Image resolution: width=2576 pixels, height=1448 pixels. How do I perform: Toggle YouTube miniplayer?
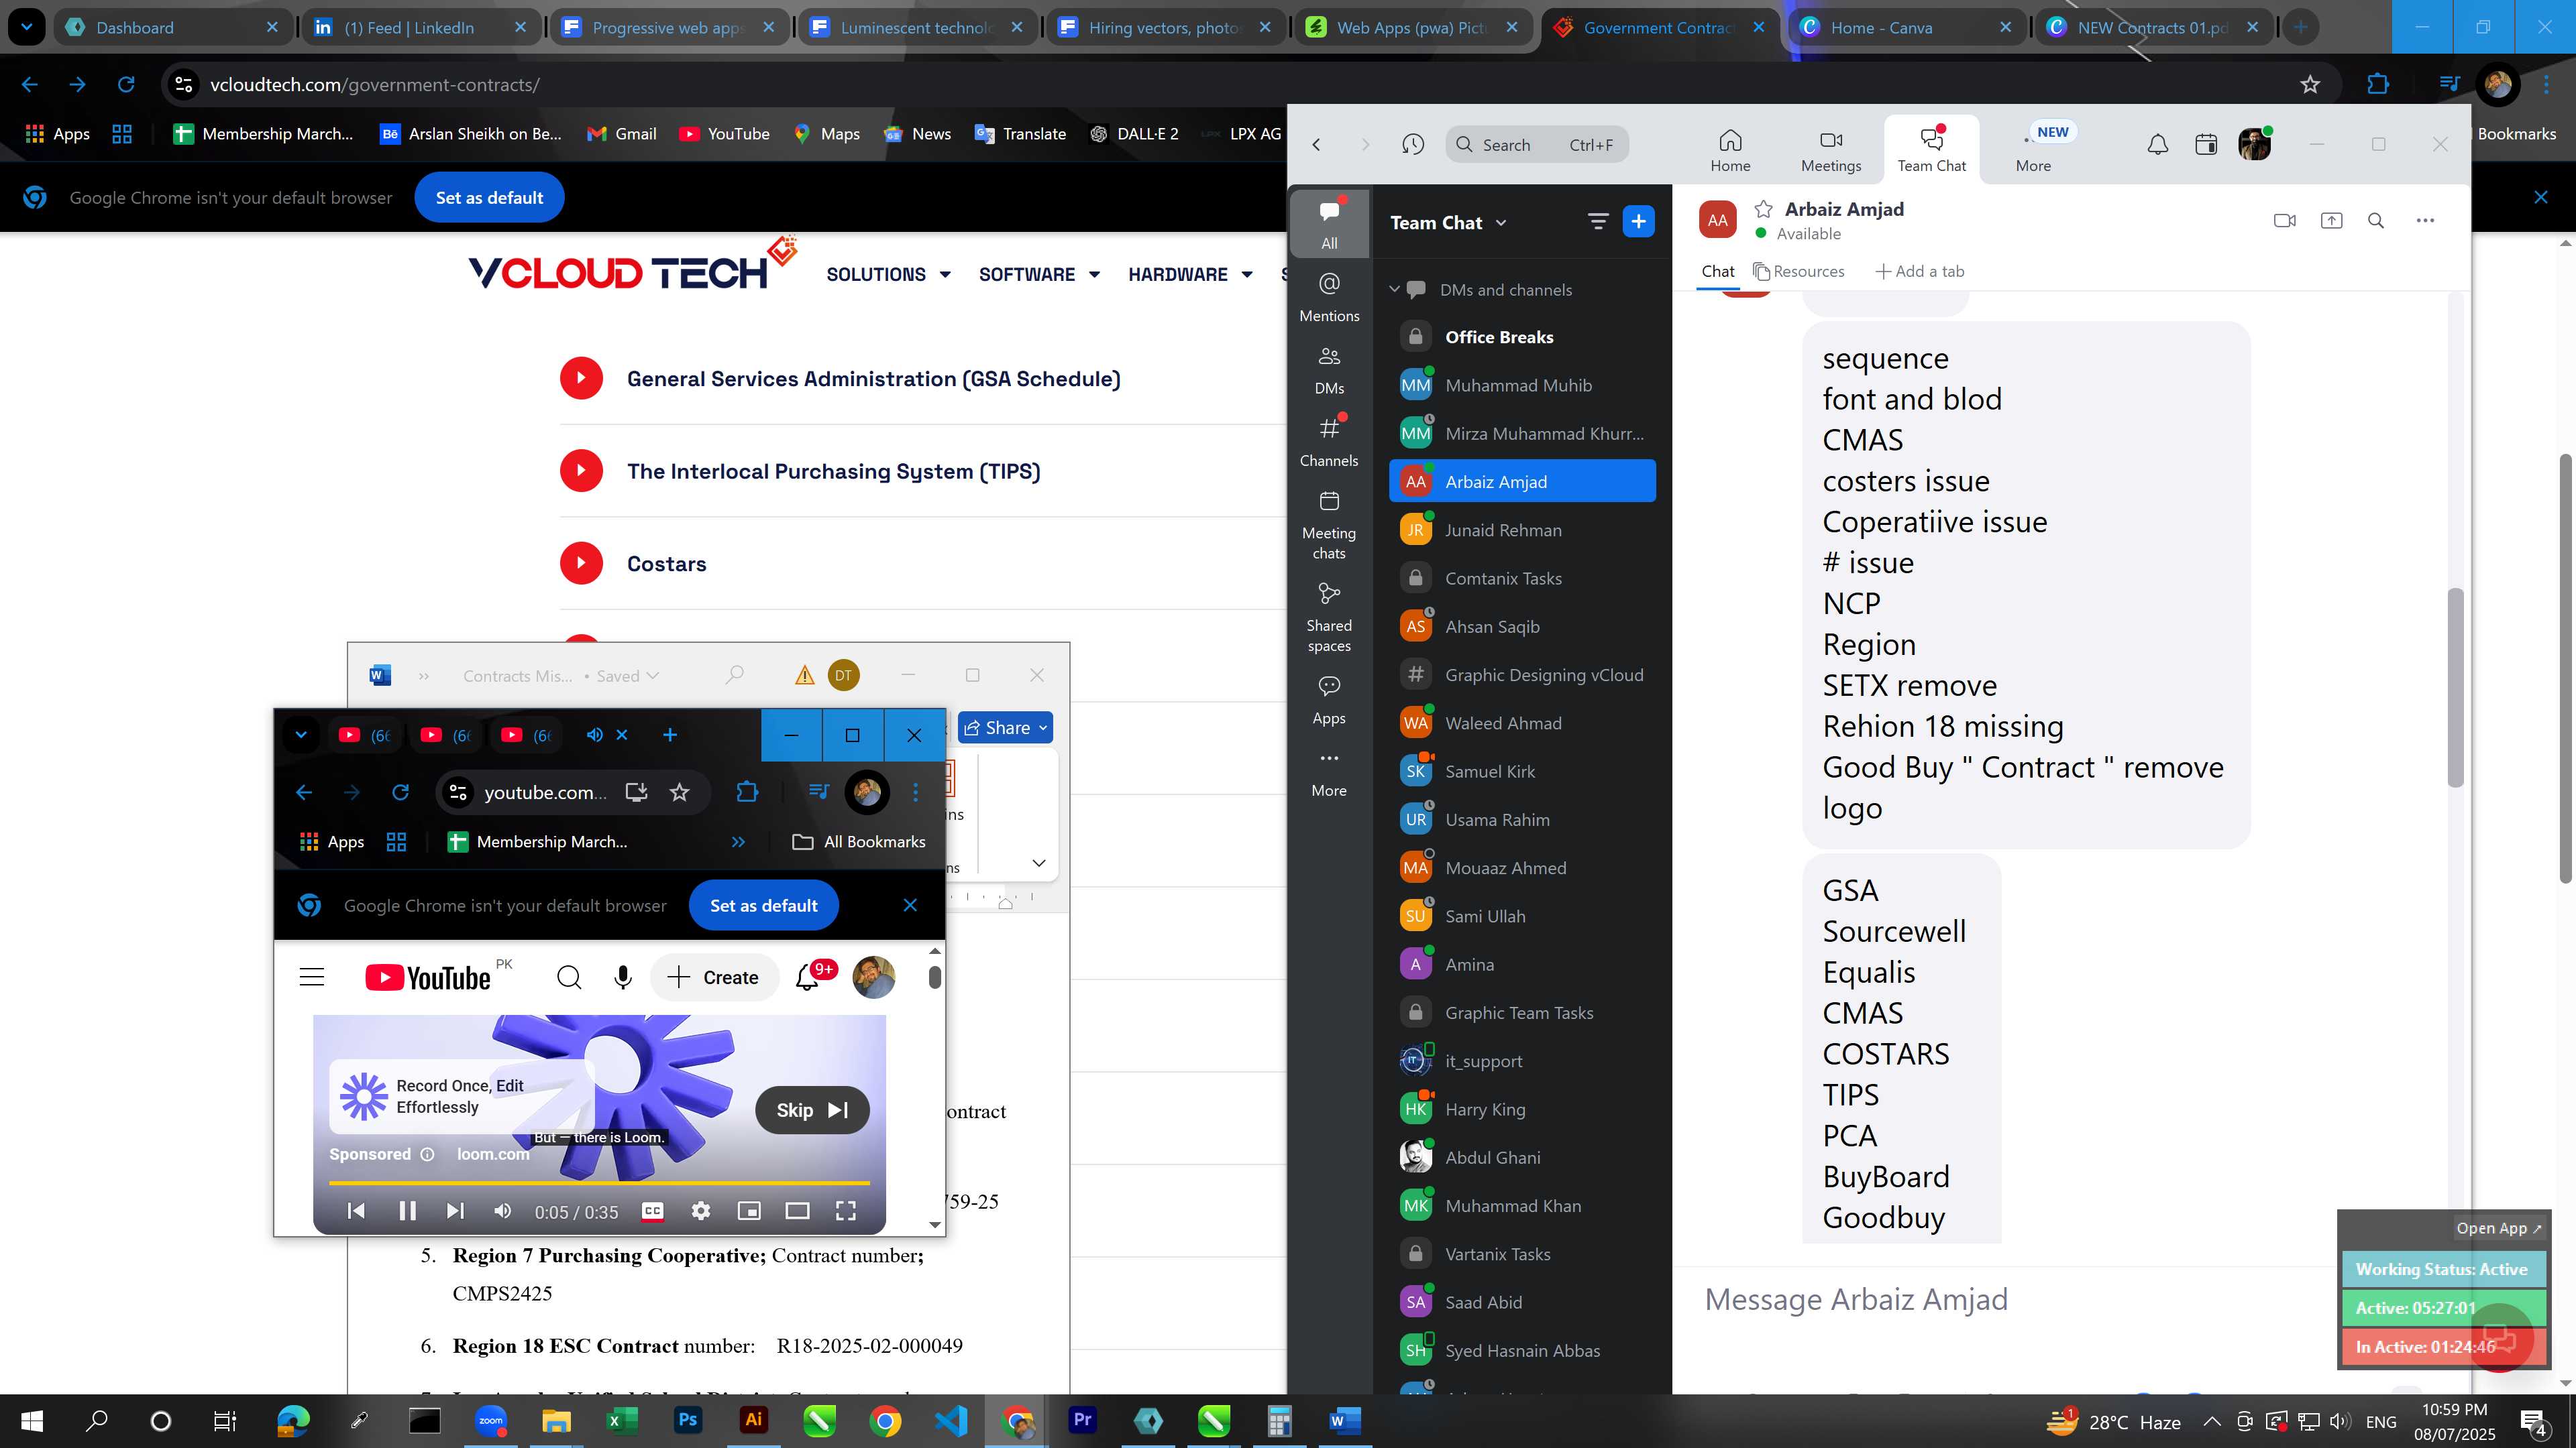pos(748,1211)
